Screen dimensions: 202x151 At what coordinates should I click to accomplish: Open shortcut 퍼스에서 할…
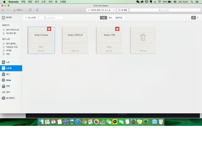(x=10, y=33)
